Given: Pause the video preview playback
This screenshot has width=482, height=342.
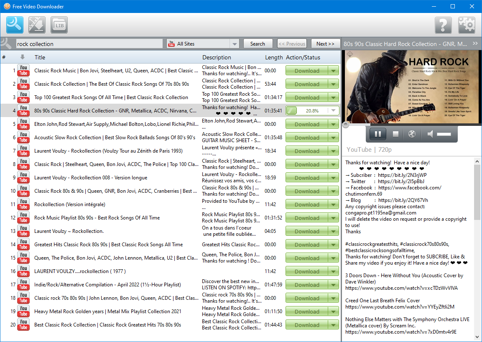Looking at the screenshot, I should [378, 134].
